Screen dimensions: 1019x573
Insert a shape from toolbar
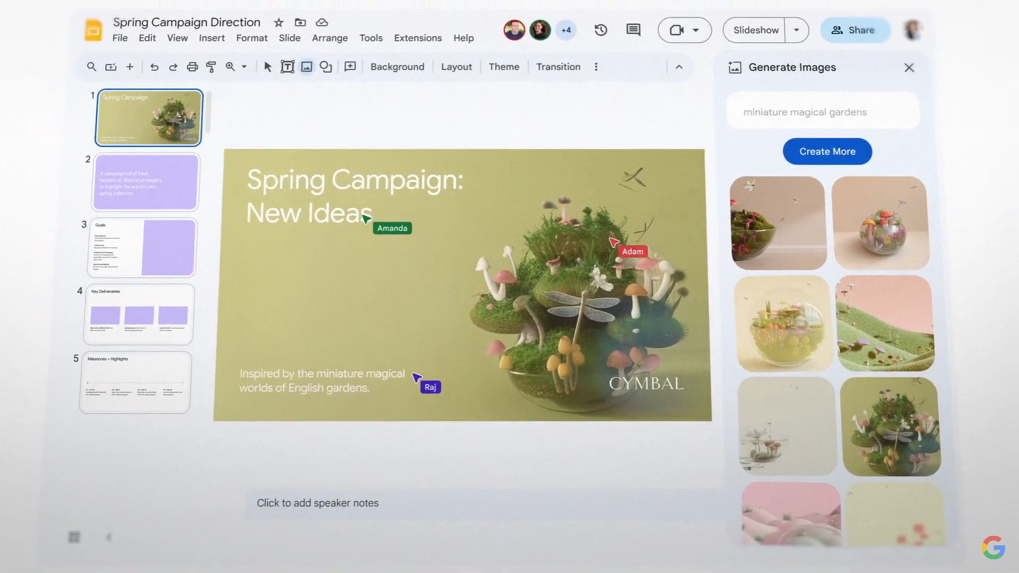(326, 67)
